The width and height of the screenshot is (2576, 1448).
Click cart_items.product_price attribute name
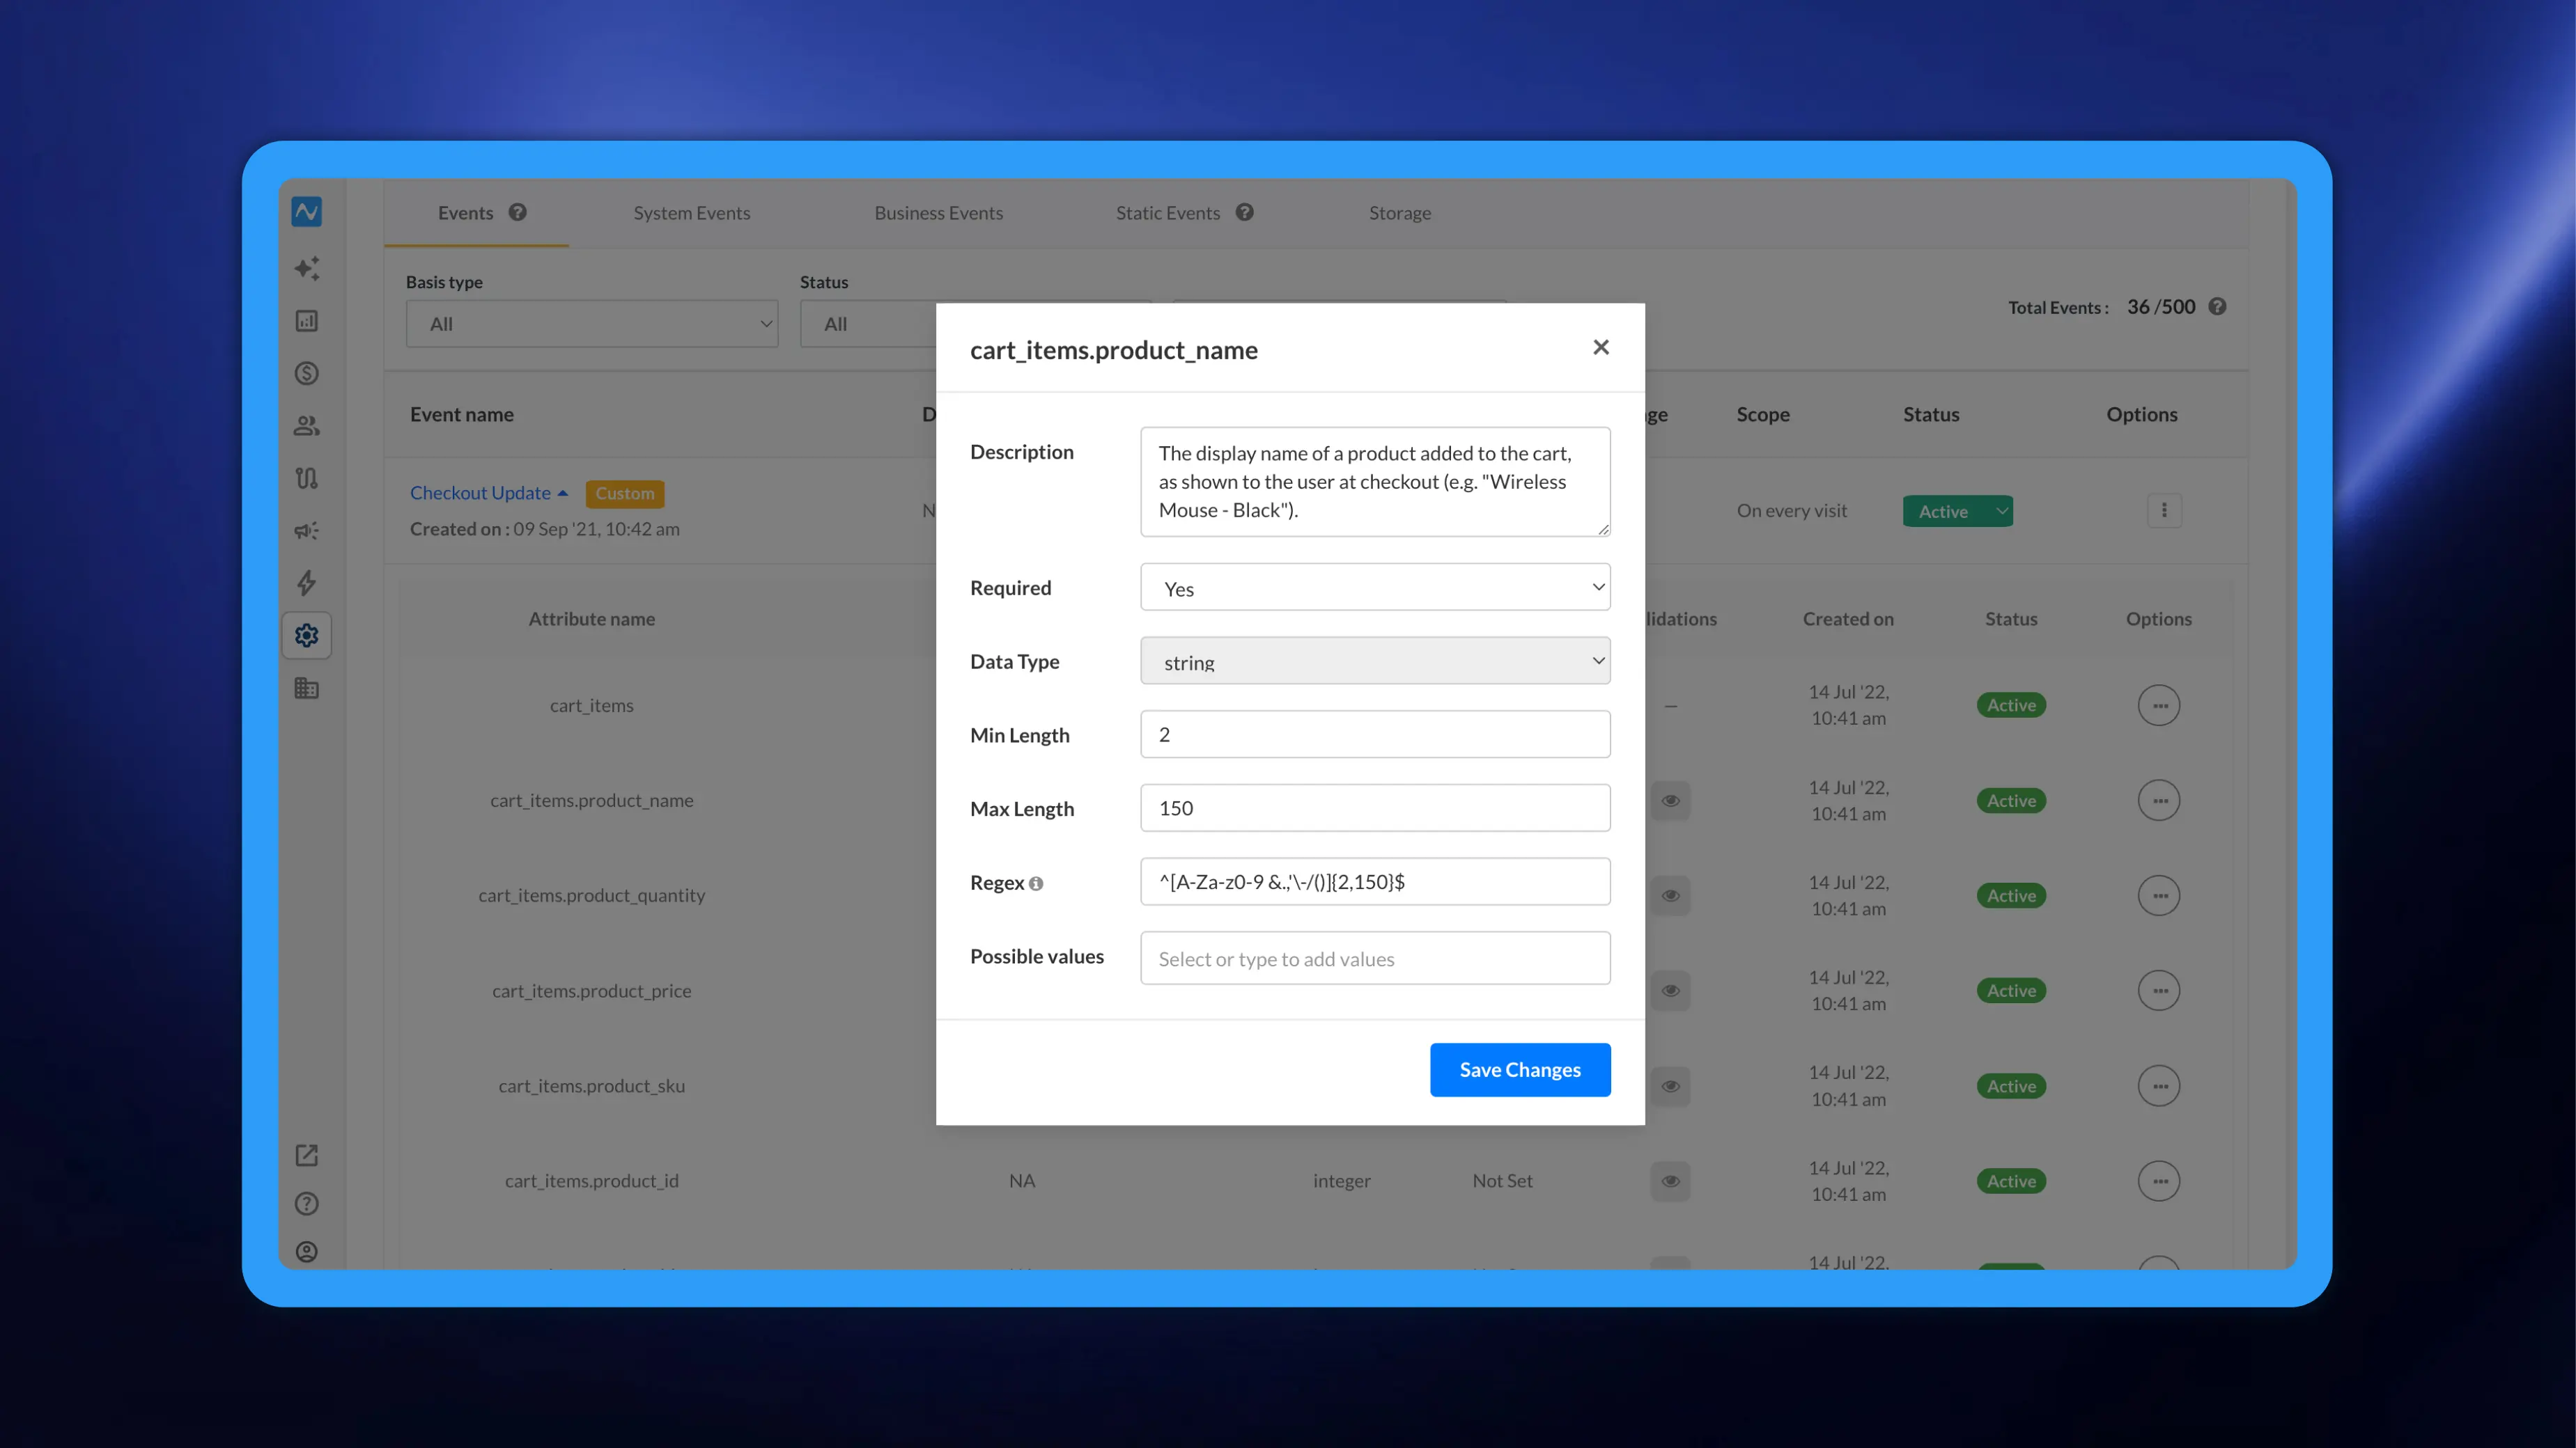(x=591, y=991)
